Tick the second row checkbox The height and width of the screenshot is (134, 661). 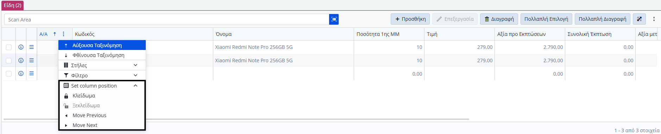[9, 60]
